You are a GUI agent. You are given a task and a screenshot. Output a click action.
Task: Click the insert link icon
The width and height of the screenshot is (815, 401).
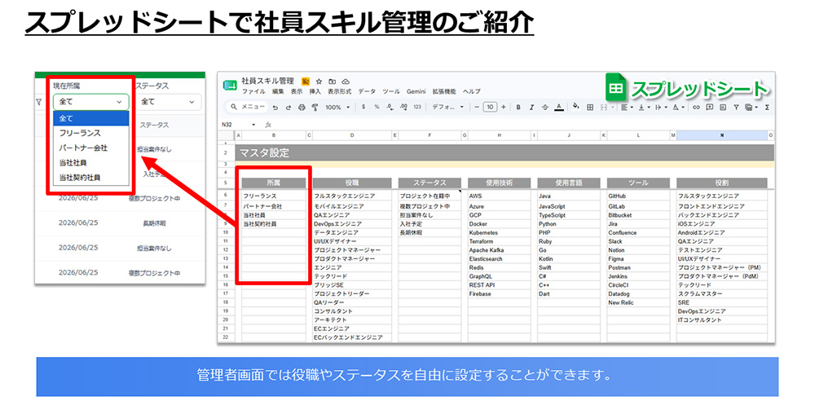pyautogui.click(x=696, y=107)
